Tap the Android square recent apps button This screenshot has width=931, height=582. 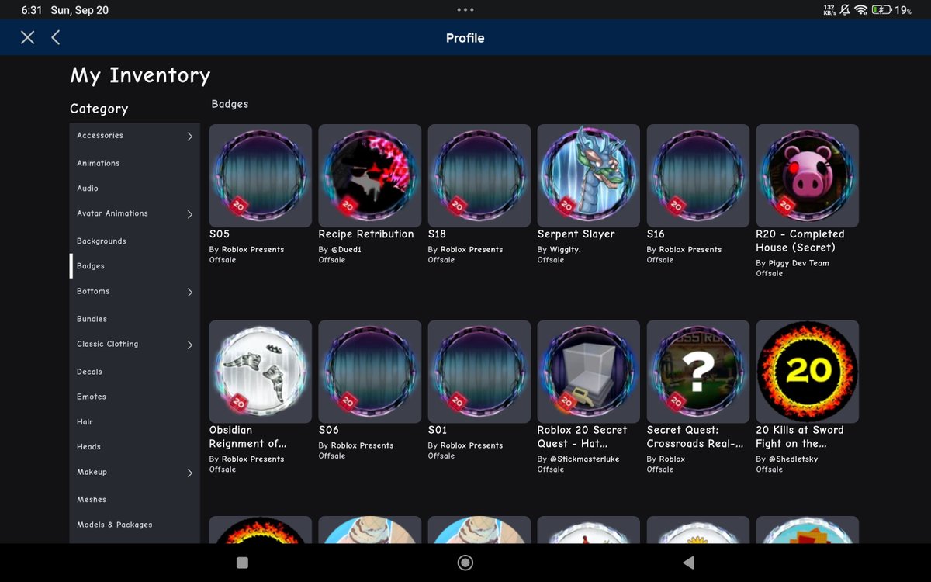pyautogui.click(x=242, y=563)
